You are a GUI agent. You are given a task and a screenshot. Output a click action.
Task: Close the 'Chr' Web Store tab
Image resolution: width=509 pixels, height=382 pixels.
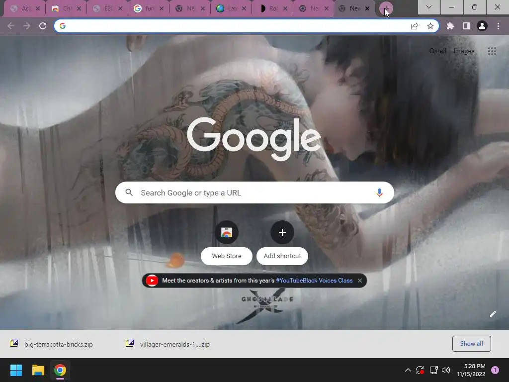pyautogui.click(x=79, y=8)
